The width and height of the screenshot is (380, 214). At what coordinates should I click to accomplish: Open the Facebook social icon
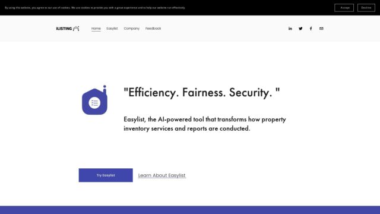[311, 29]
